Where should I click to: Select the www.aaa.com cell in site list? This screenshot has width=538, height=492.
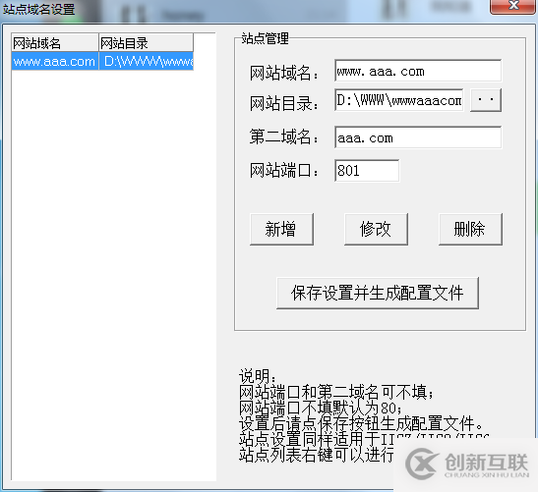click(55, 61)
